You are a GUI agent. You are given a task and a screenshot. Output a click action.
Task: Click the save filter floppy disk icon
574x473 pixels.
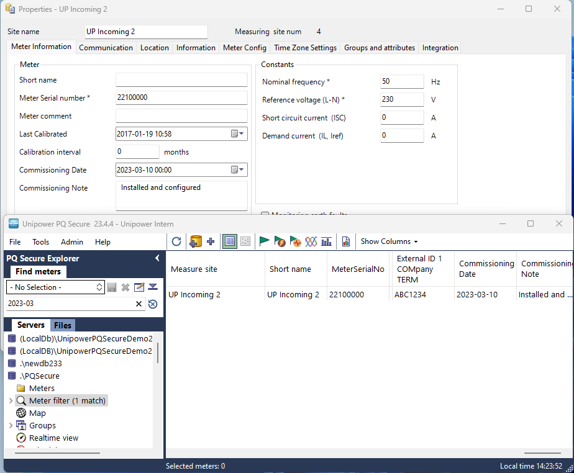click(x=112, y=287)
